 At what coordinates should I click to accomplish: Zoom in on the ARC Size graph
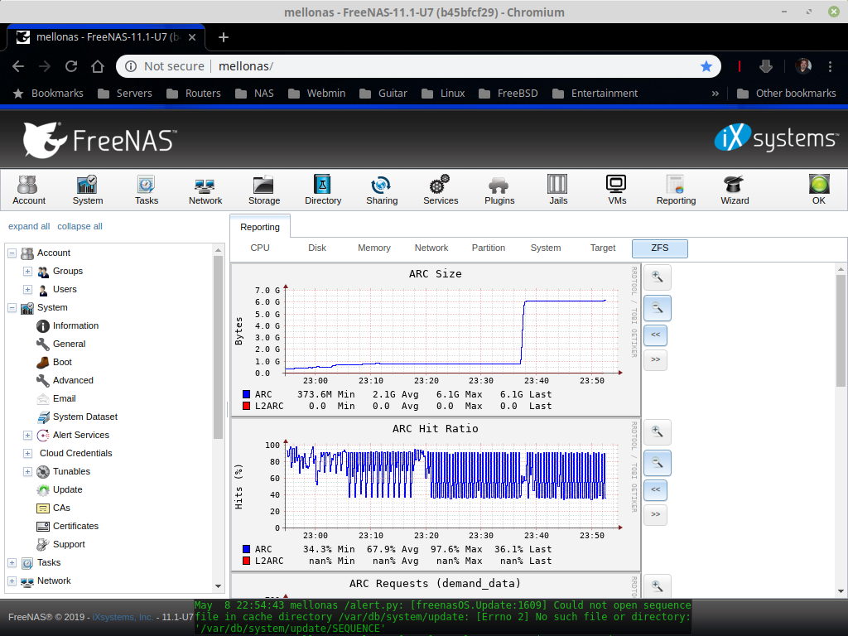click(657, 277)
